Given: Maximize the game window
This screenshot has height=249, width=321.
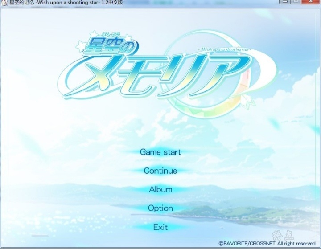Looking at the screenshot, I should tap(295, 2).
